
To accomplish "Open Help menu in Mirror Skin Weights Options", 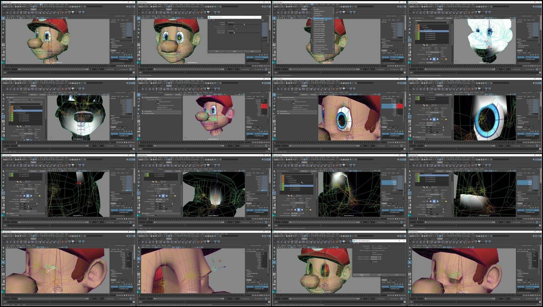I will pyautogui.click(x=358, y=243).
